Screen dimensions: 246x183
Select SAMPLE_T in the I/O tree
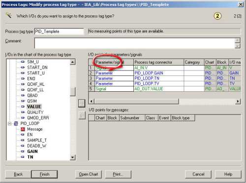point(37,140)
